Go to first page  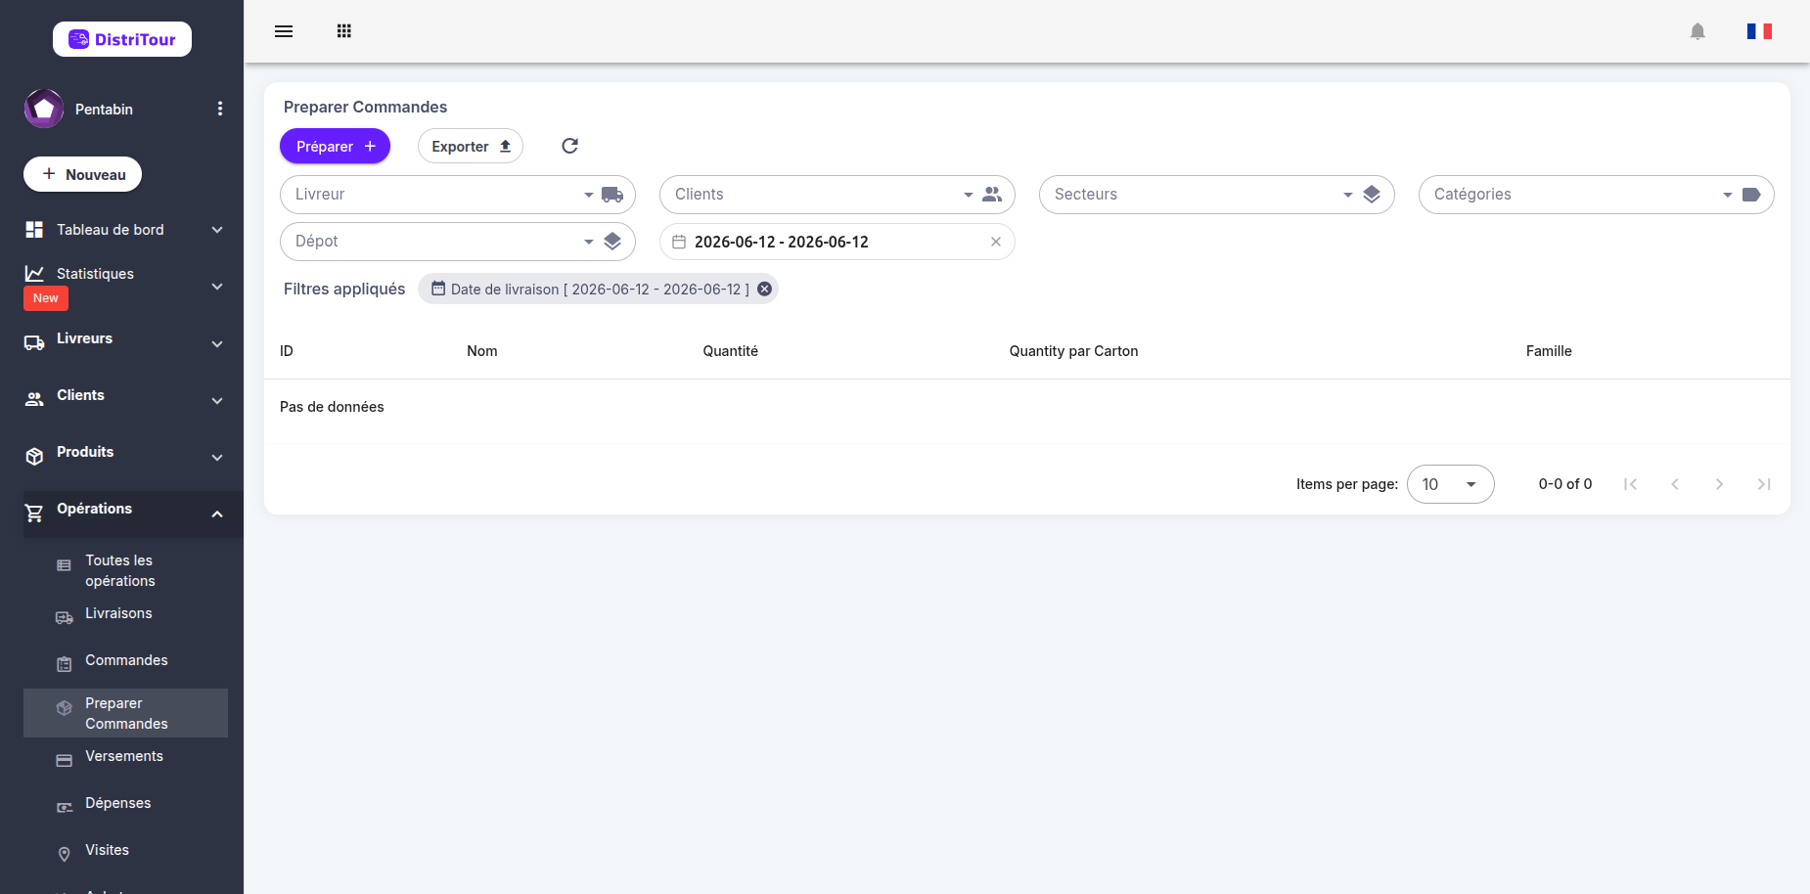pos(1630,484)
